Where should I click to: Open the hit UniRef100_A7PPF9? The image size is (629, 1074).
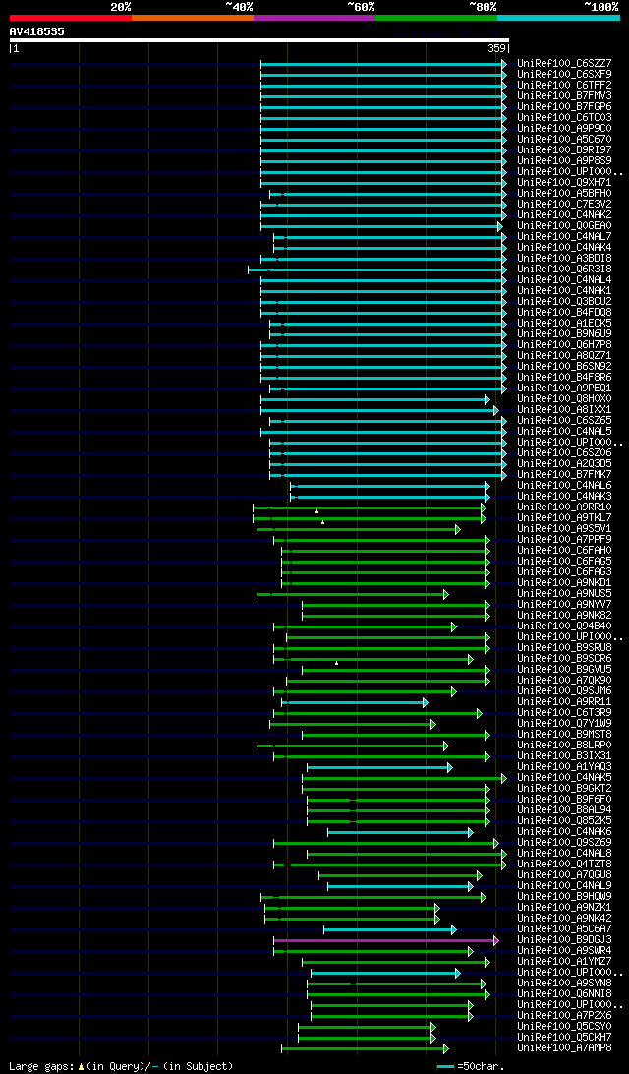(565, 540)
